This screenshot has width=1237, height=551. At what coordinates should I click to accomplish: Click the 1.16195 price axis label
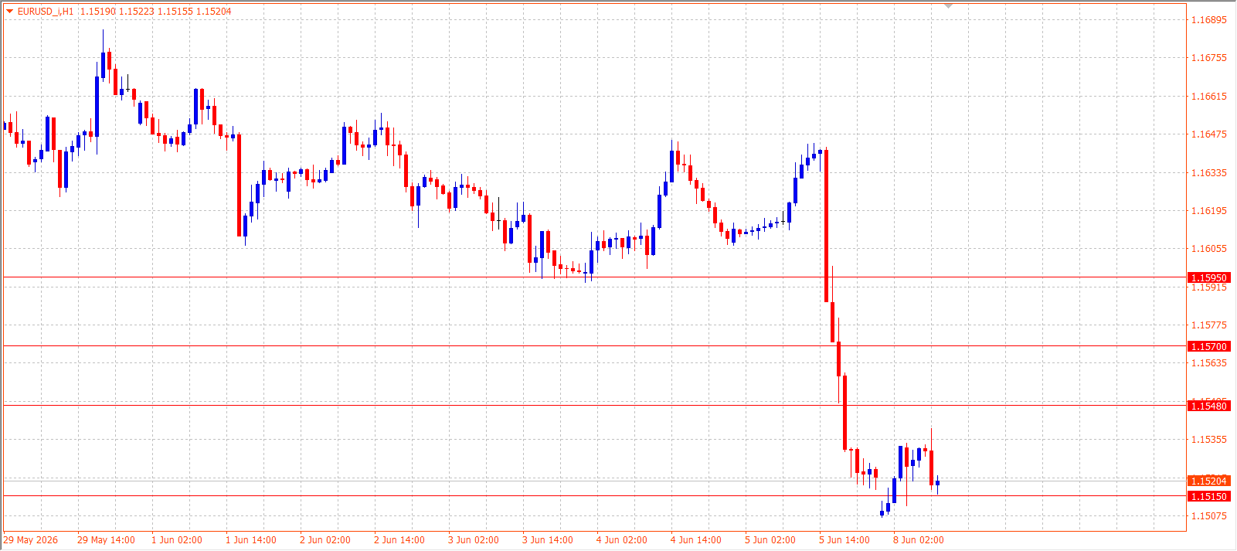click(x=1208, y=211)
